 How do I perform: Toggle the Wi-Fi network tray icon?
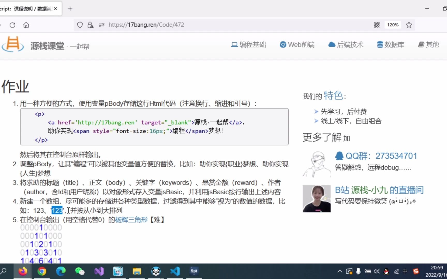click(x=396, y=271)
